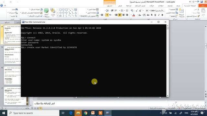Click the bullets list button
This screenshot has width=207, height=116.
[127, 11]
